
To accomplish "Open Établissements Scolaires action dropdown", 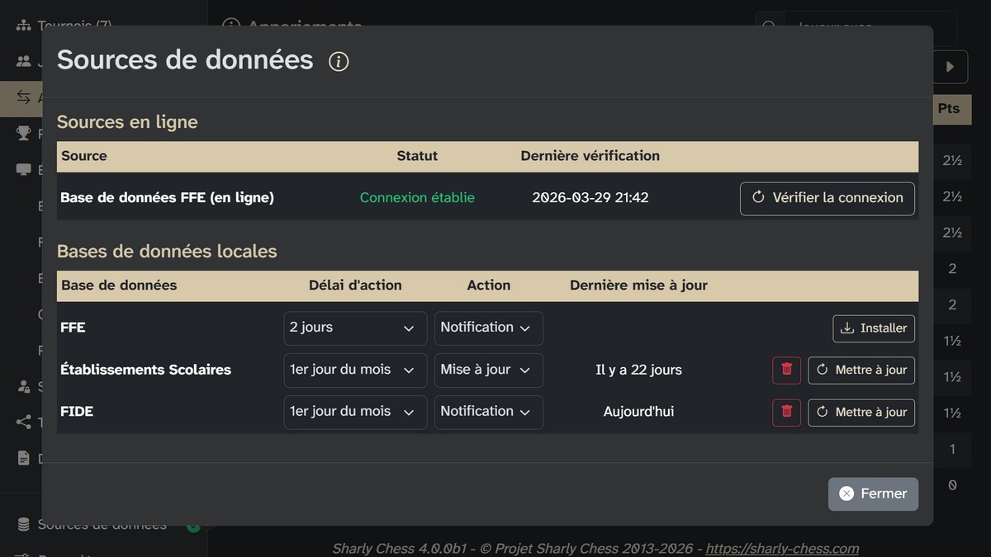I will (488, 370).
